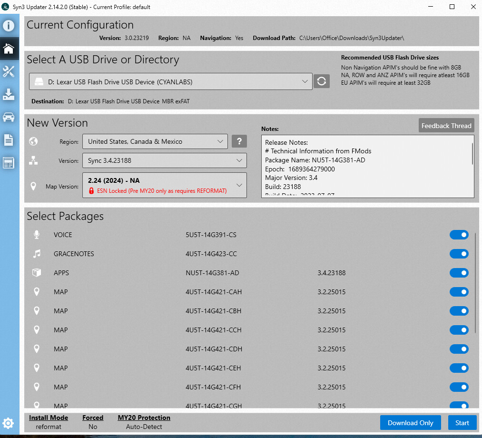The width and height of the screenshot is (482, 438).
Task: Open the Region dropdown
Action: click(x=155, y=141)
